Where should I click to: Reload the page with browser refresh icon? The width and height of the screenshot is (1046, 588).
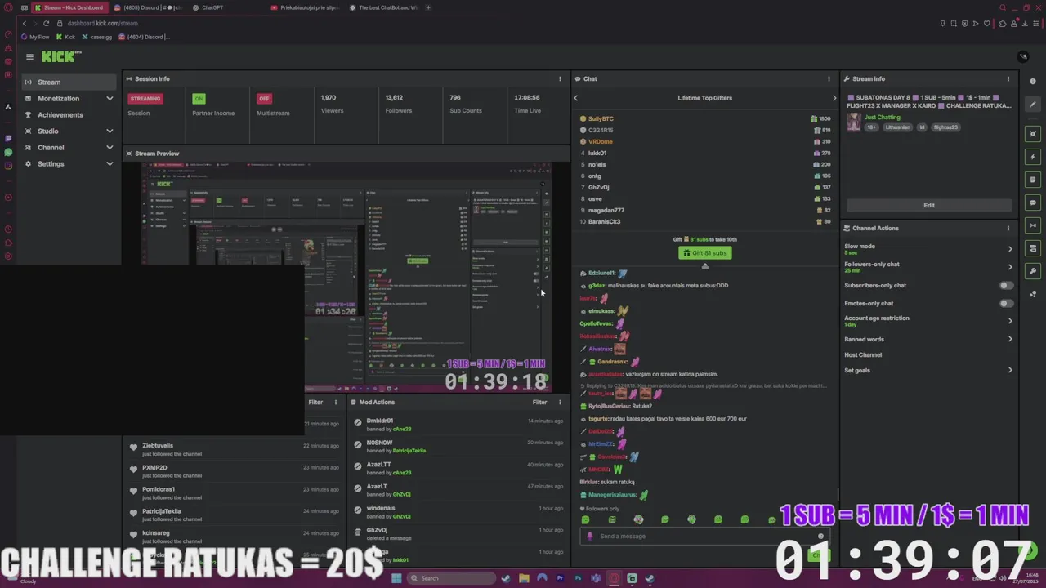(46, 23)
